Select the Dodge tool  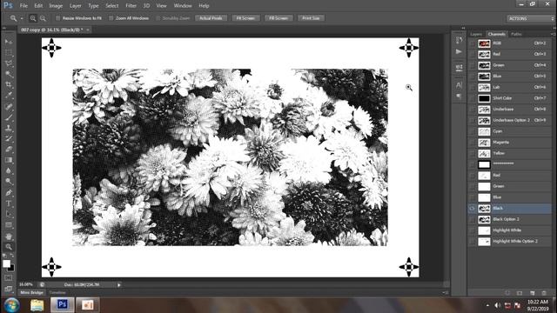[9, 182]
